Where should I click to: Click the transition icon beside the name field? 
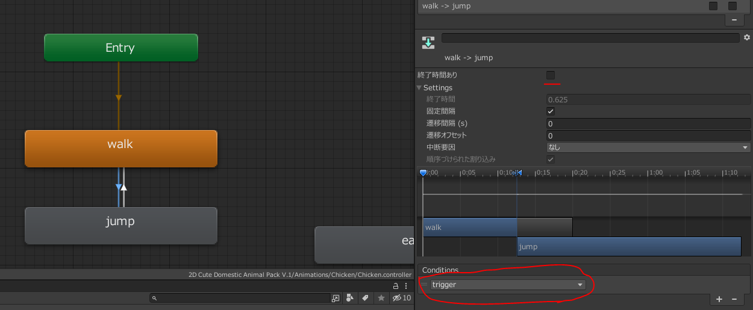click(x=428, y=42)
